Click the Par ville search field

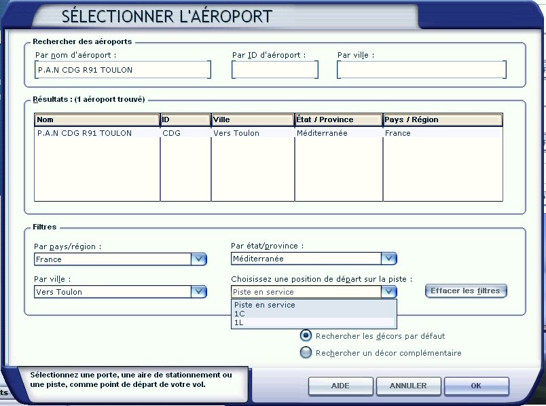click(422, 70)
